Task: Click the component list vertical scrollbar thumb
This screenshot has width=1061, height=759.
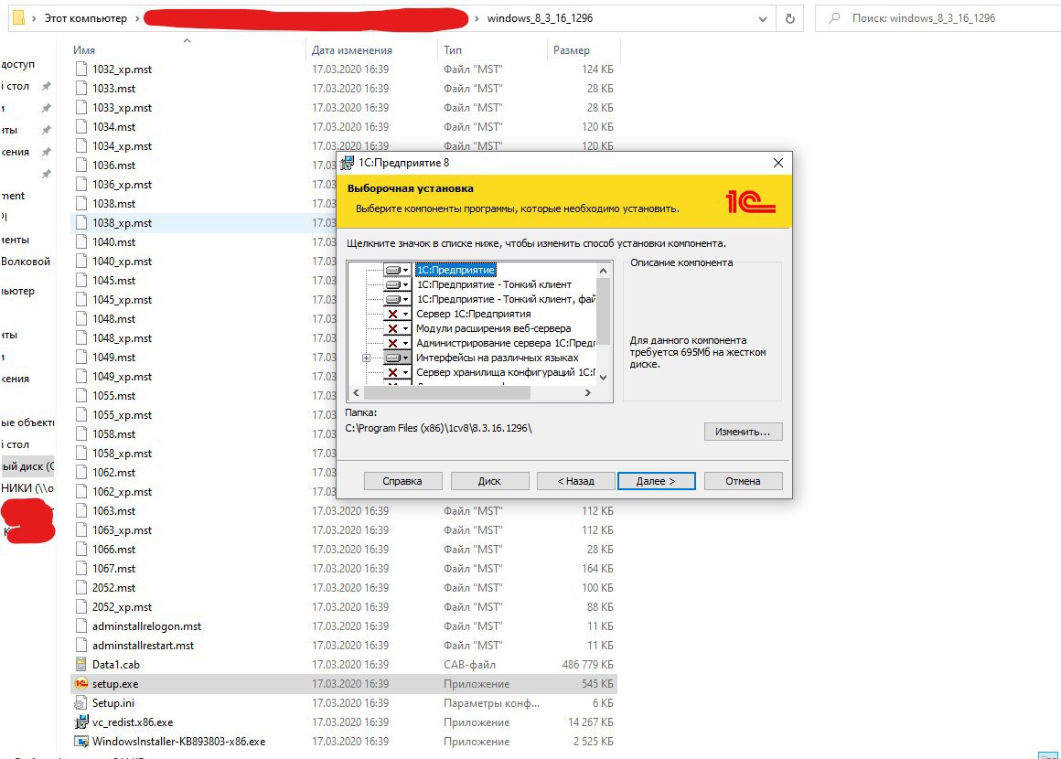Action: coord(604,311)
